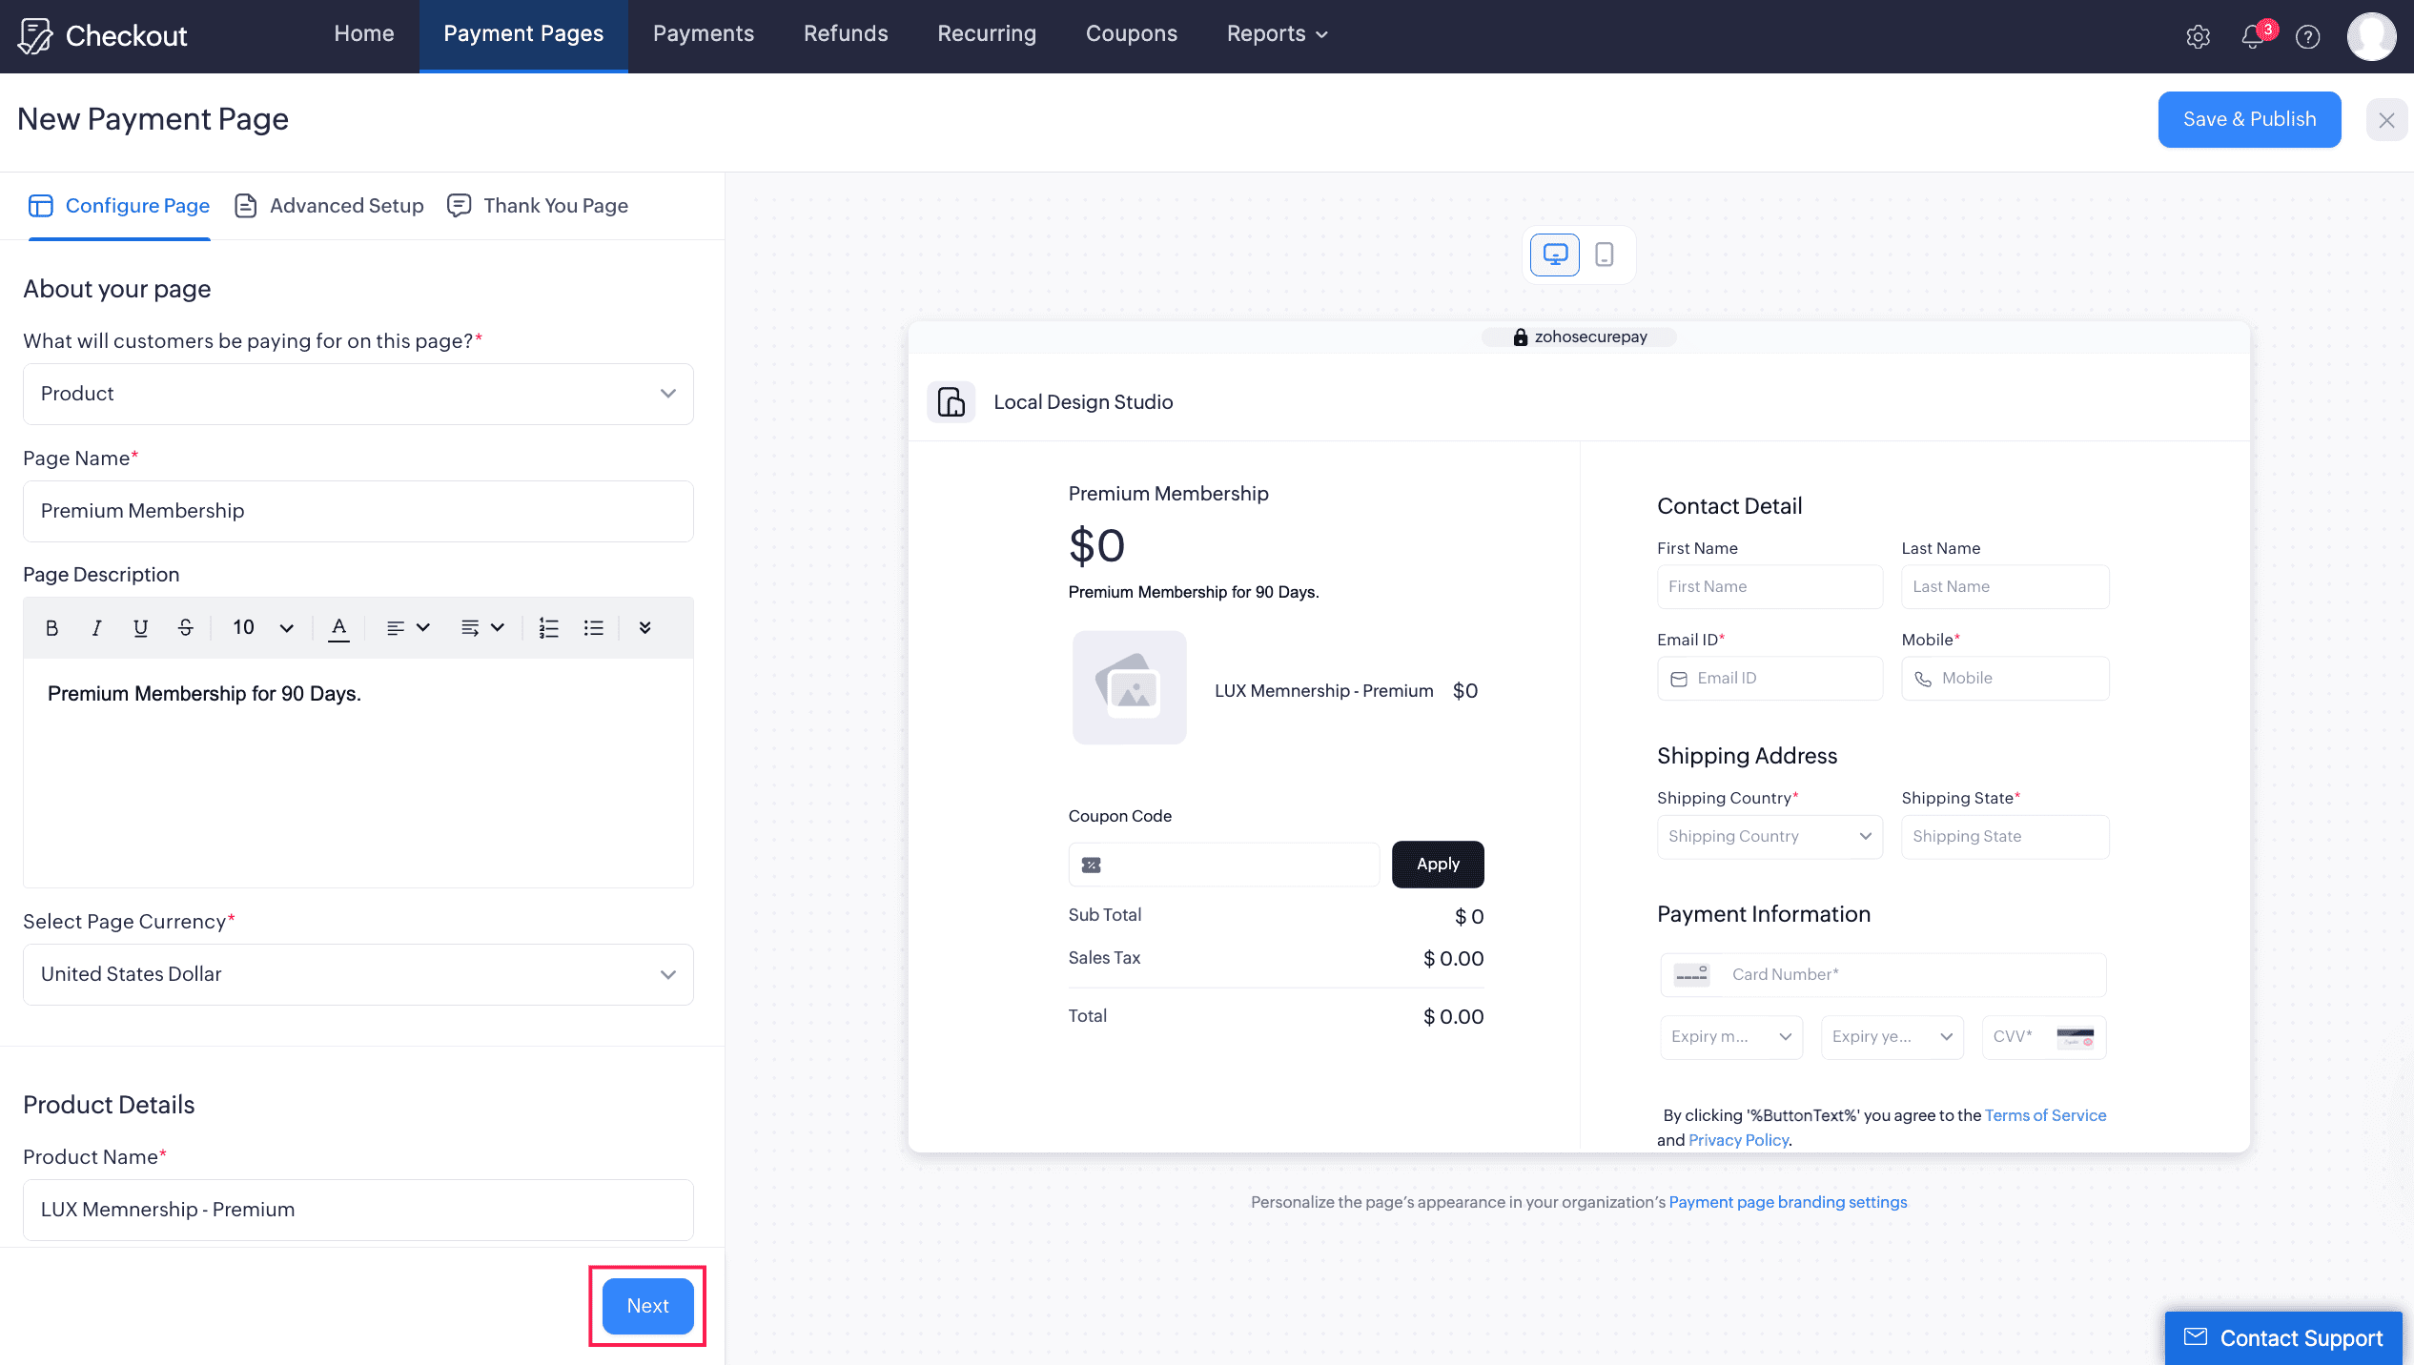
Task: Open the font color picker
Action: [x=339, y=627]
